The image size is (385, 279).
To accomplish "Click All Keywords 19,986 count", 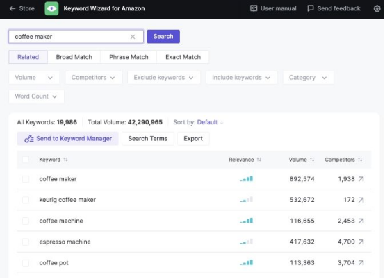I will [67, 122].
